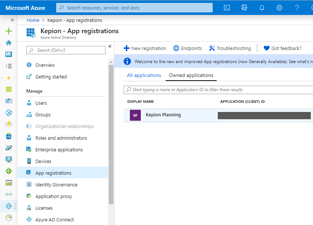Open Dashboard from the left sidebar
This screenshot has height=225, width=313.
click(x=8, y=54)
